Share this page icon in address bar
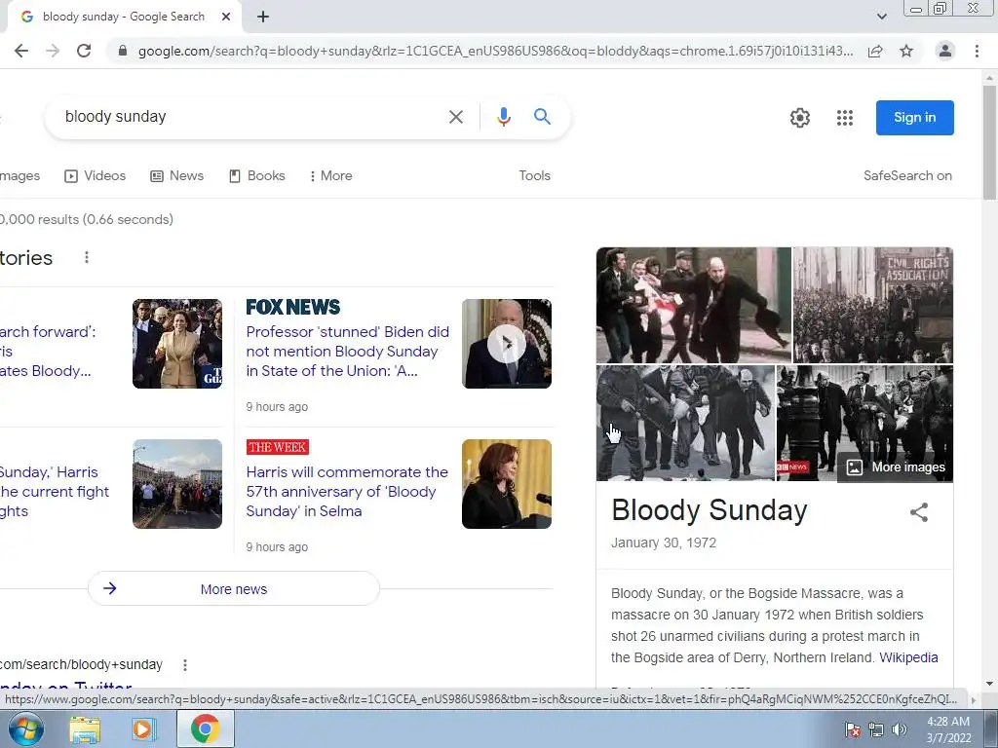 click(875, 51)
